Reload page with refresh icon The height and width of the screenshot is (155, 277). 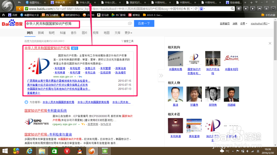[196, 9]
